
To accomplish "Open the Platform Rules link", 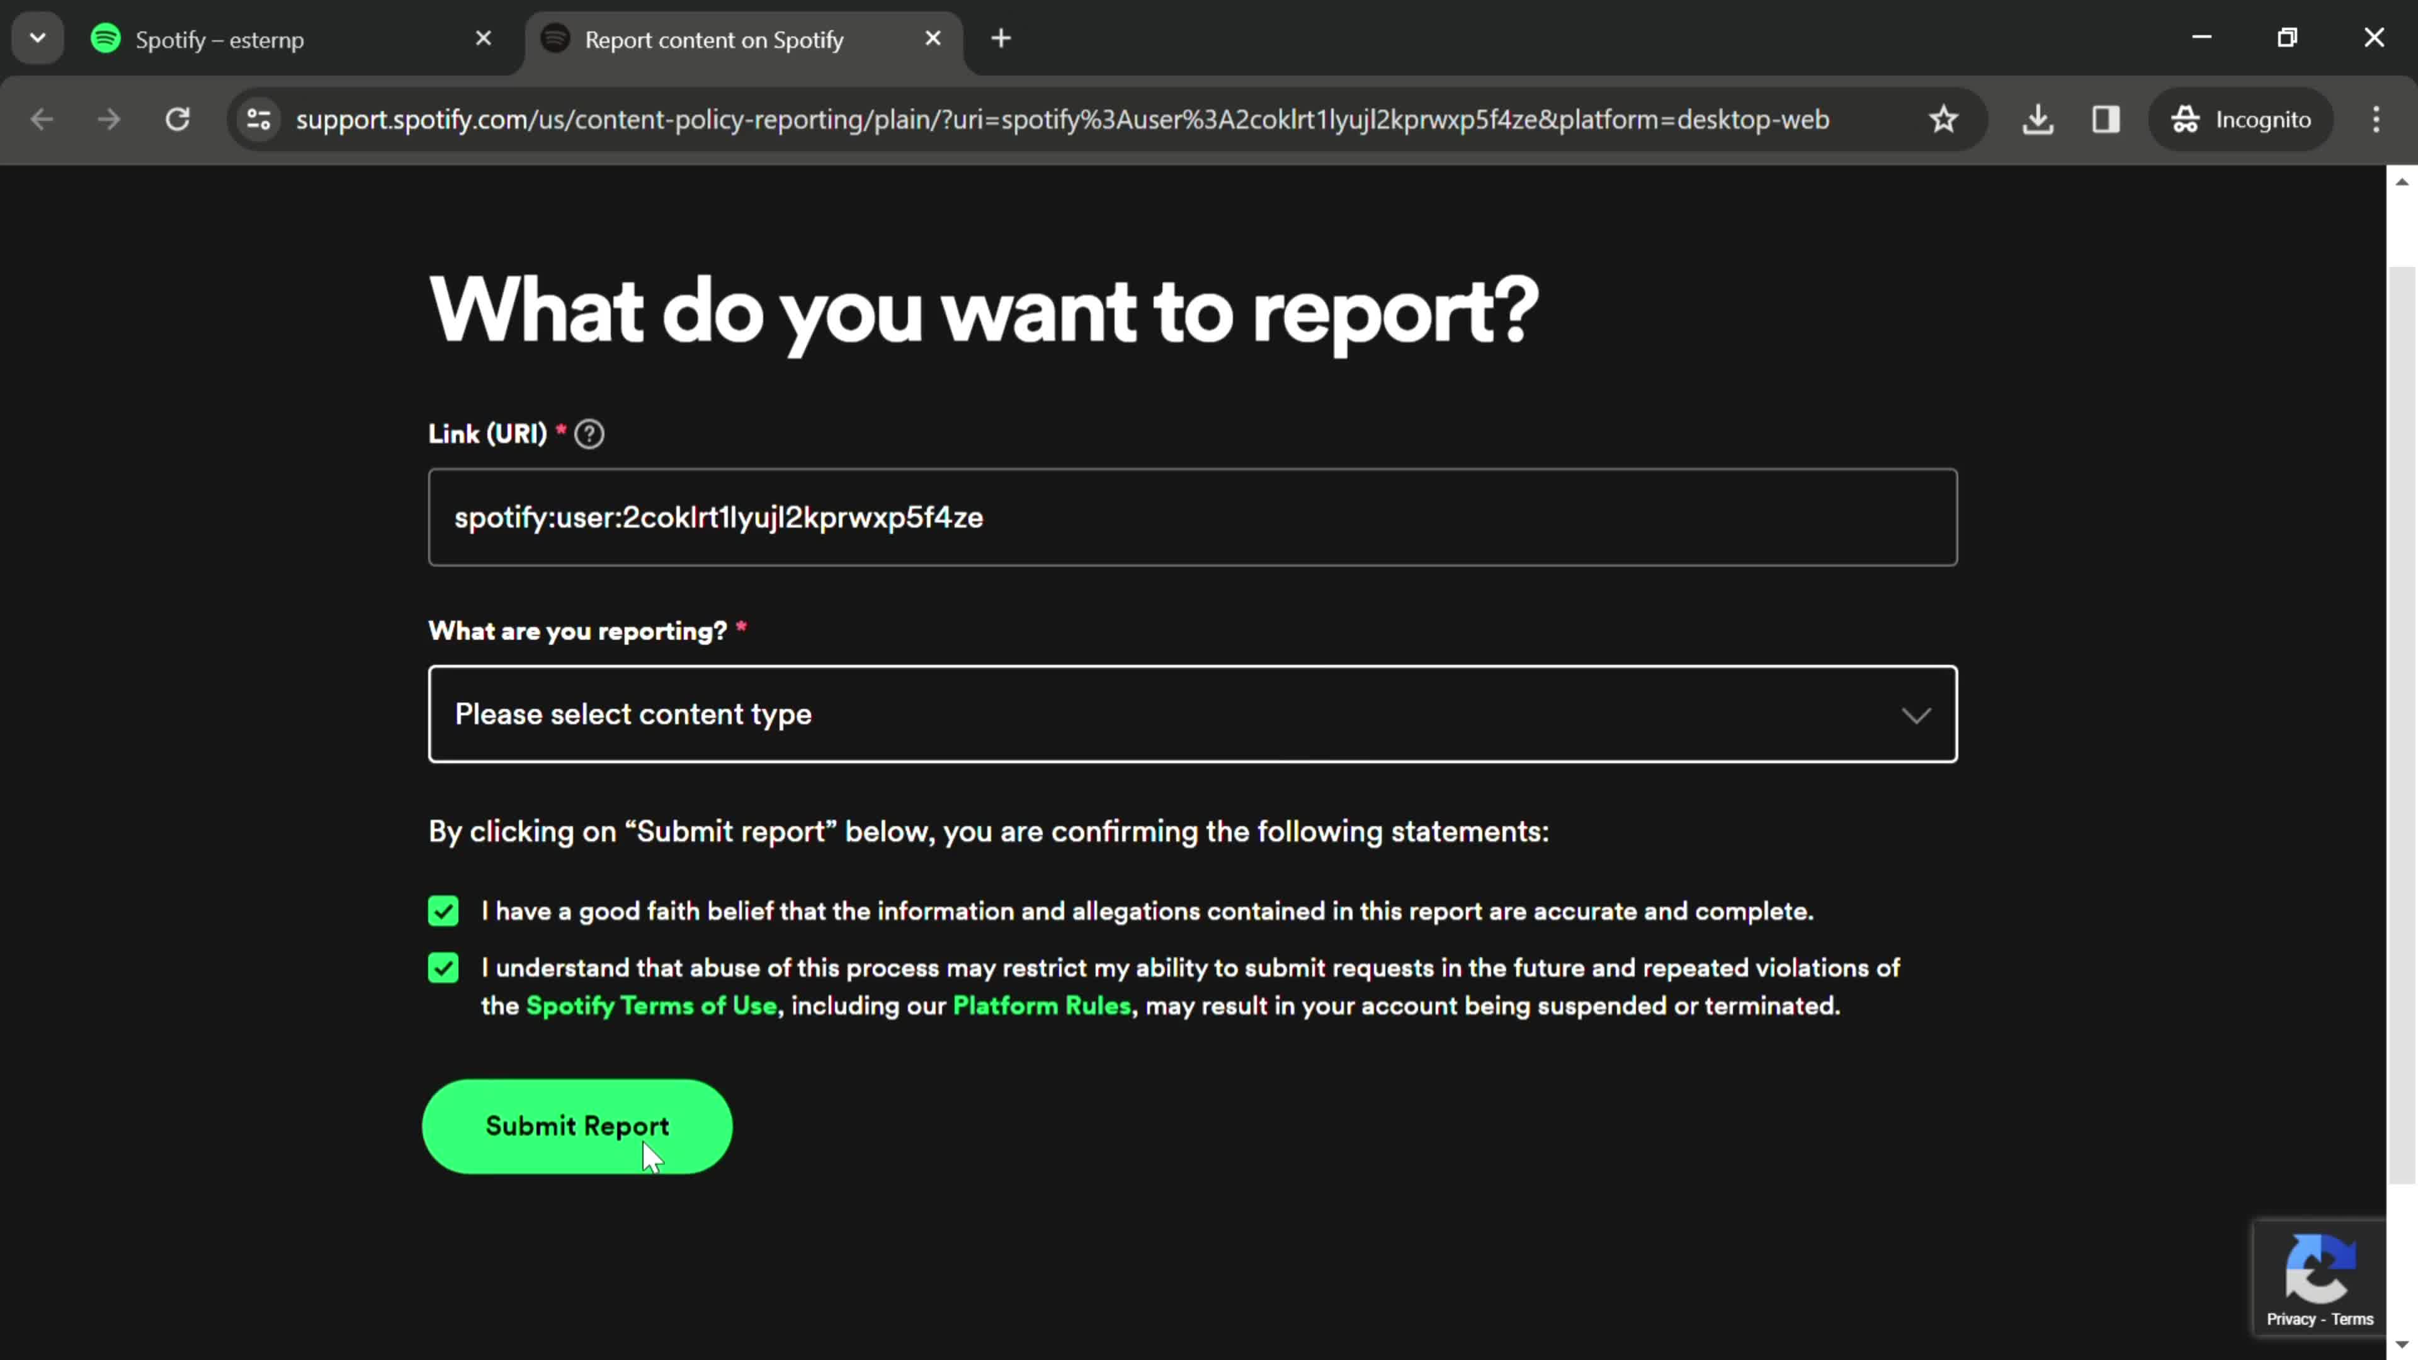I will [1043, 1006].
